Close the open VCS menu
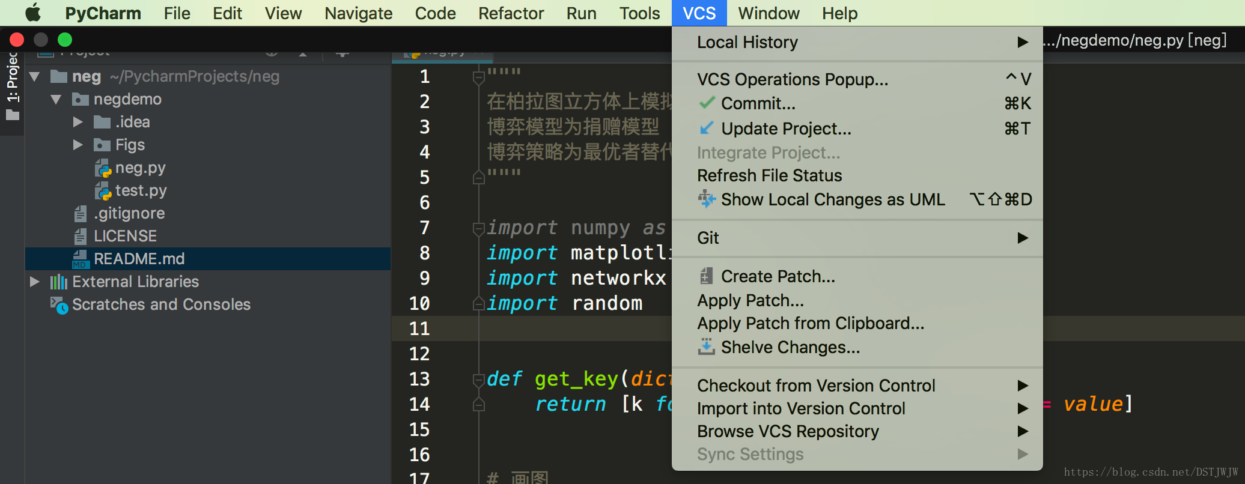This screenshot has width=1245, height=484. (699, 13)
